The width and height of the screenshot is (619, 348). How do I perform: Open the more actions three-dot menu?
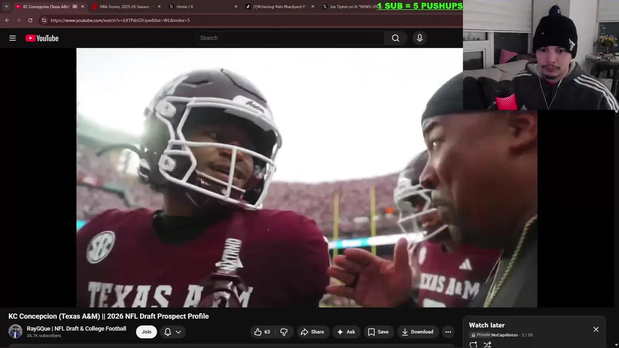[448, 332]
